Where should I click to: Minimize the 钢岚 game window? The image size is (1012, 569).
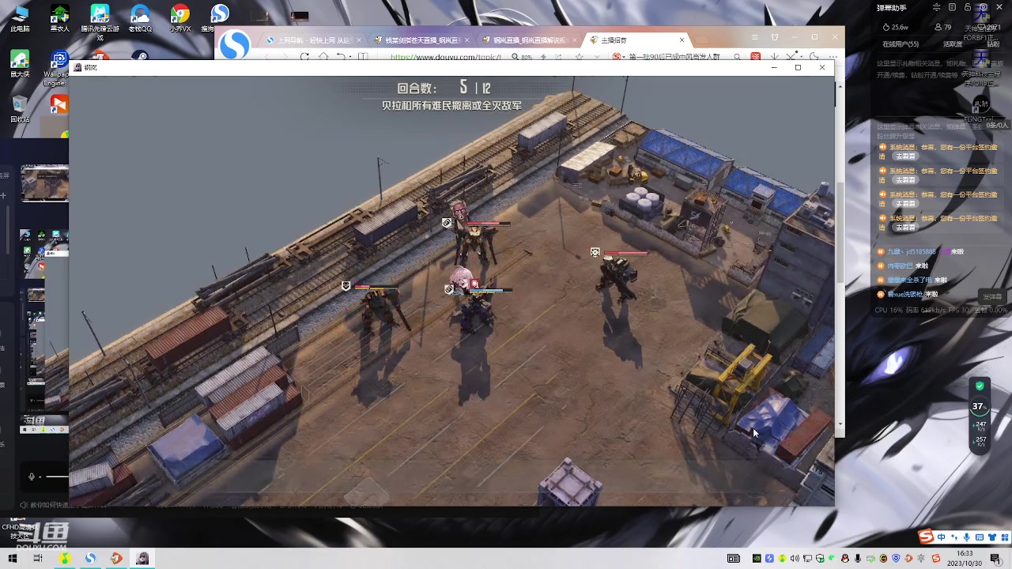pyautogui.click(x=774, y=68)
